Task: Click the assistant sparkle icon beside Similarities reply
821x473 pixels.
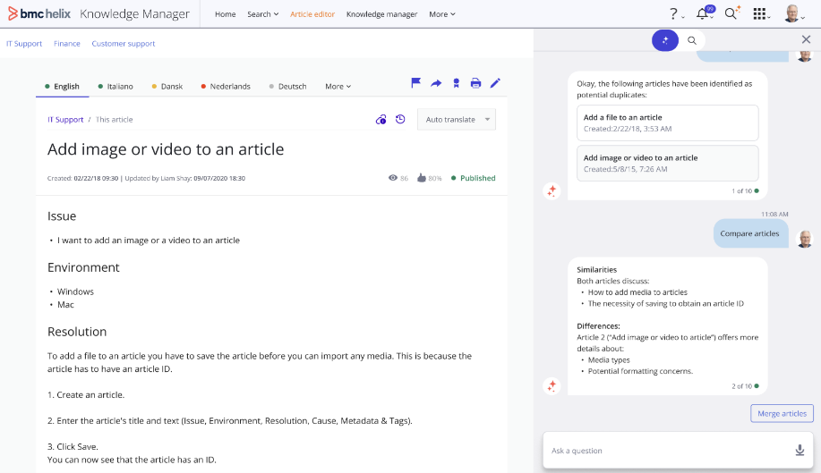Action: [552, 385]
